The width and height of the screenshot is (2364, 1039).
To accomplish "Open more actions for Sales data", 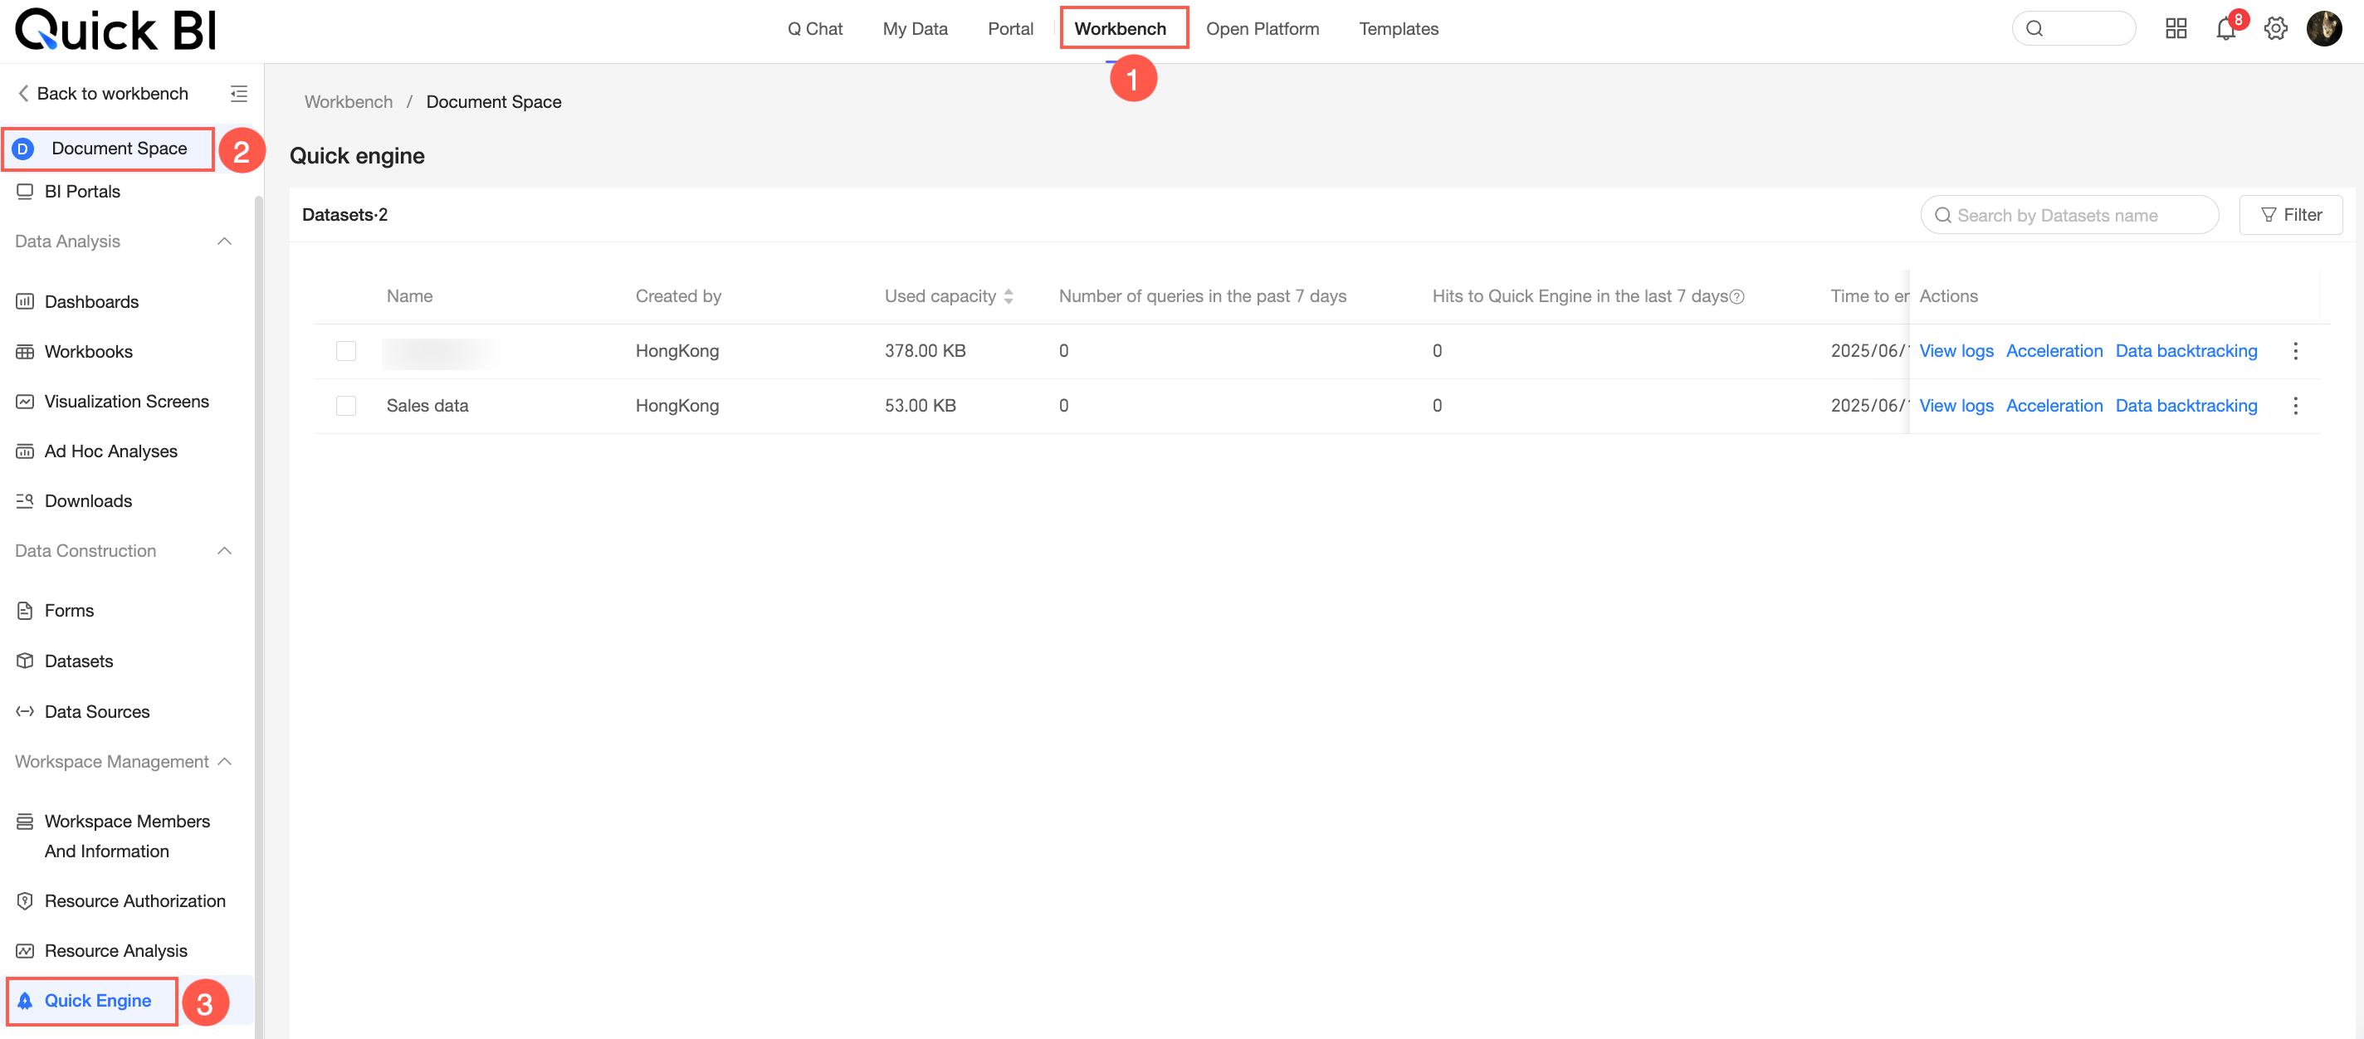I will [2295, 406].
